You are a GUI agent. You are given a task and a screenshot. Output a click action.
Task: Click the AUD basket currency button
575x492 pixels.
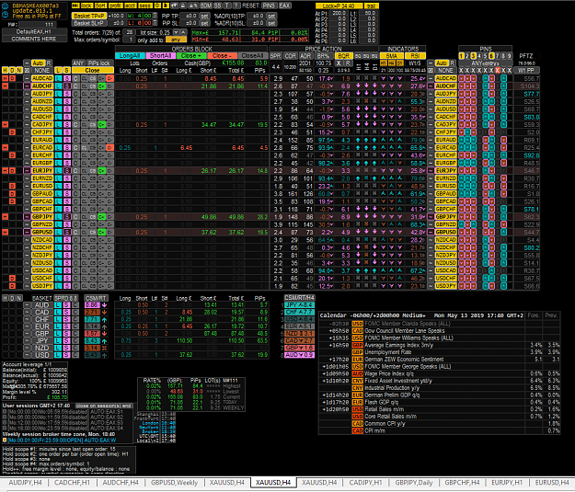tap(41, 305)
